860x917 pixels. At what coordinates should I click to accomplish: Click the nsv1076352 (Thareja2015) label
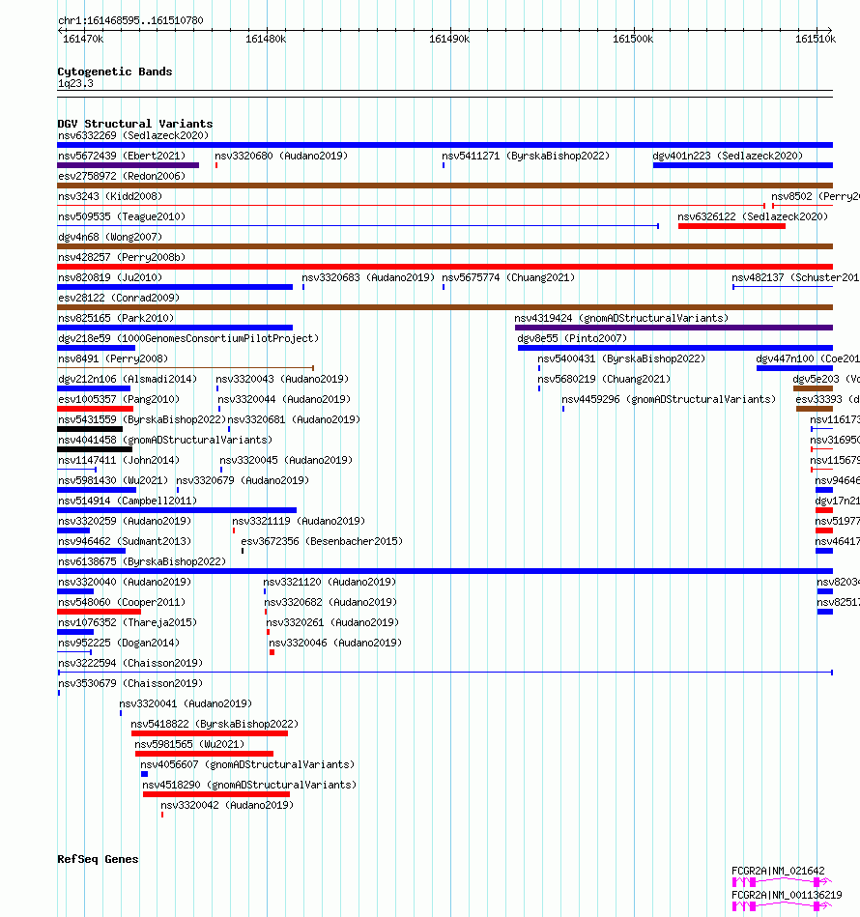point(128,623)
